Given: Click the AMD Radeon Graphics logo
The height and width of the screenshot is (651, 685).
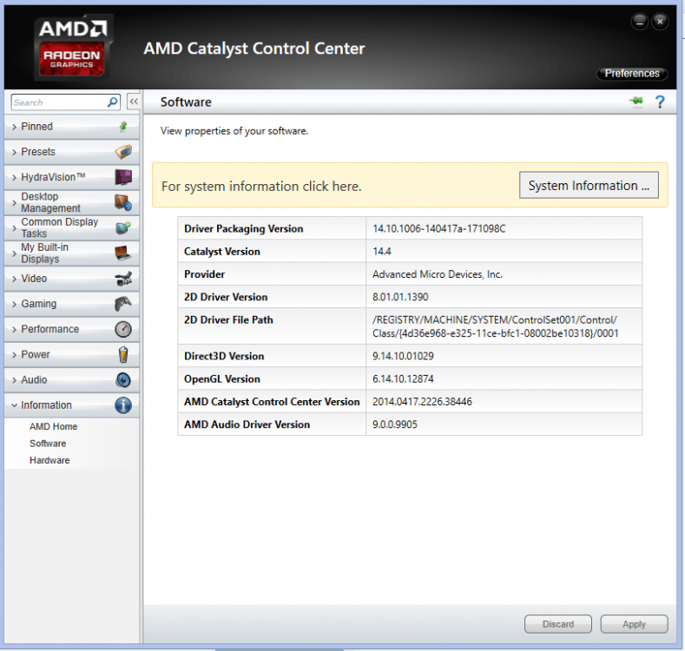Looking at the screenshot, I should click(x=73, y=47).
